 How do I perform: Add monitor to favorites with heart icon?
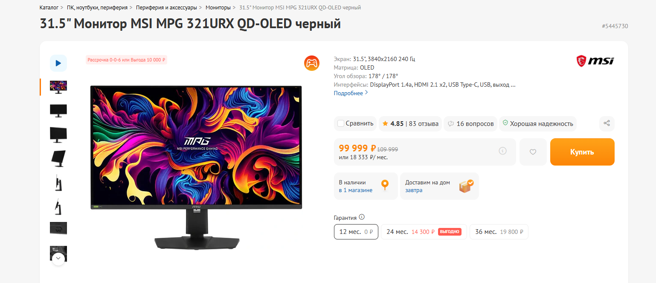533,152
